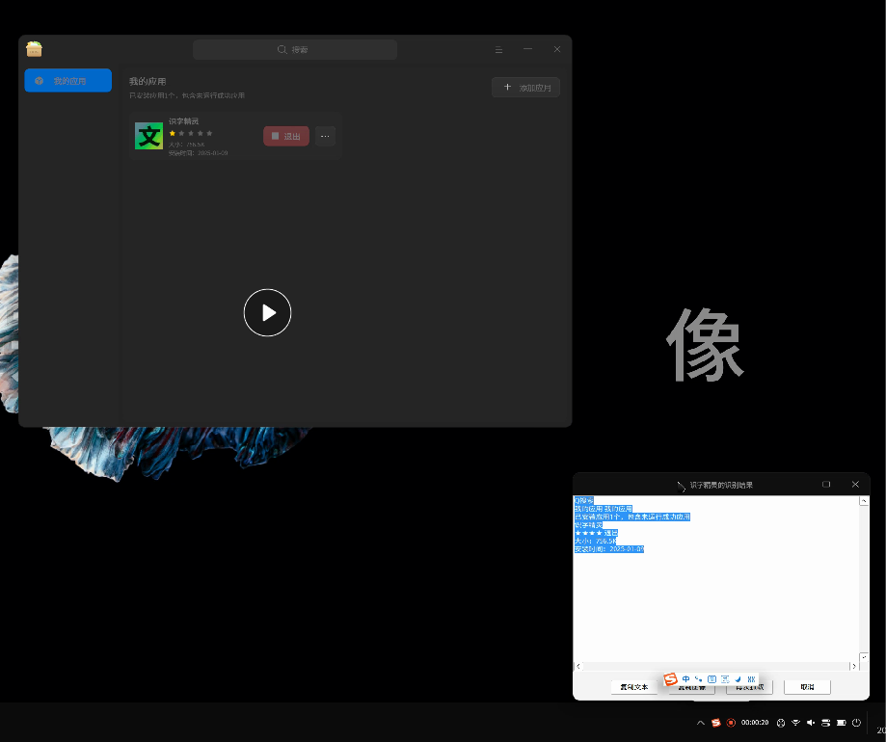This screenshot has height=742, width=886.
Task: Click the highlighted 识字精灵 line in result text
Action: (589, 525)
